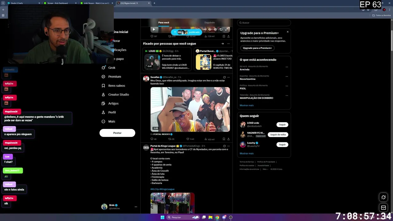
Task: Open more options for PSOL trend
Action: tap(287, 86)
